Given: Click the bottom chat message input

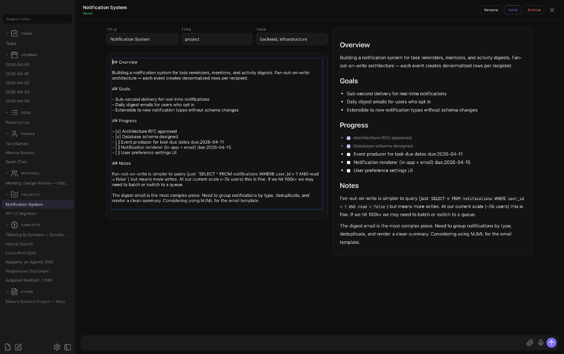Looking at the screenshot, I should pyautogui.click(x=303, y=343).
